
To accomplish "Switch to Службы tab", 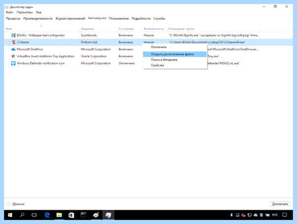I will point(159,19).
